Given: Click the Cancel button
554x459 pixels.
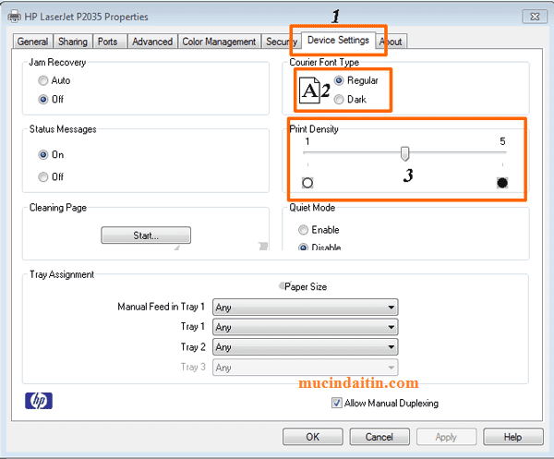Looking at the screenshot, I should 379,437.
